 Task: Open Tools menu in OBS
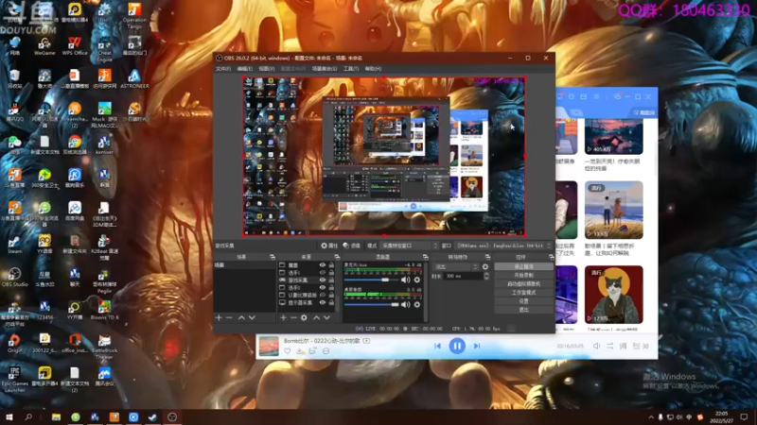[x=351, y=69]
